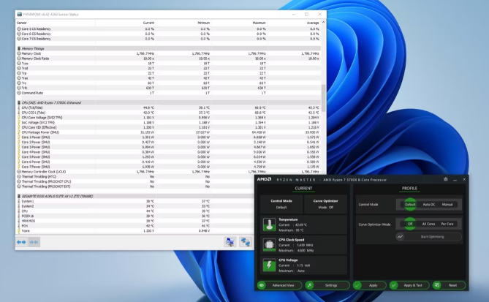Switch to the CURRENT tab in Ryzen Master
The width and height of the screenshot is (489, 302).
(x=303, y=188)
